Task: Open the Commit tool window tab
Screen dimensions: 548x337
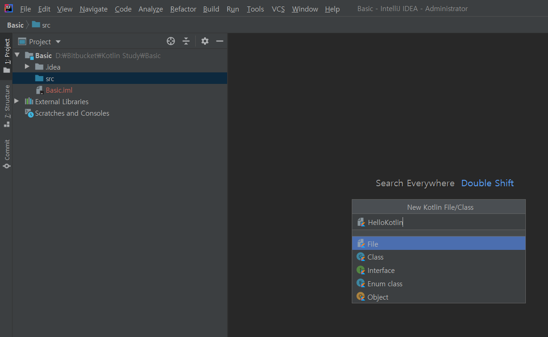Action: tap(6, 154)
